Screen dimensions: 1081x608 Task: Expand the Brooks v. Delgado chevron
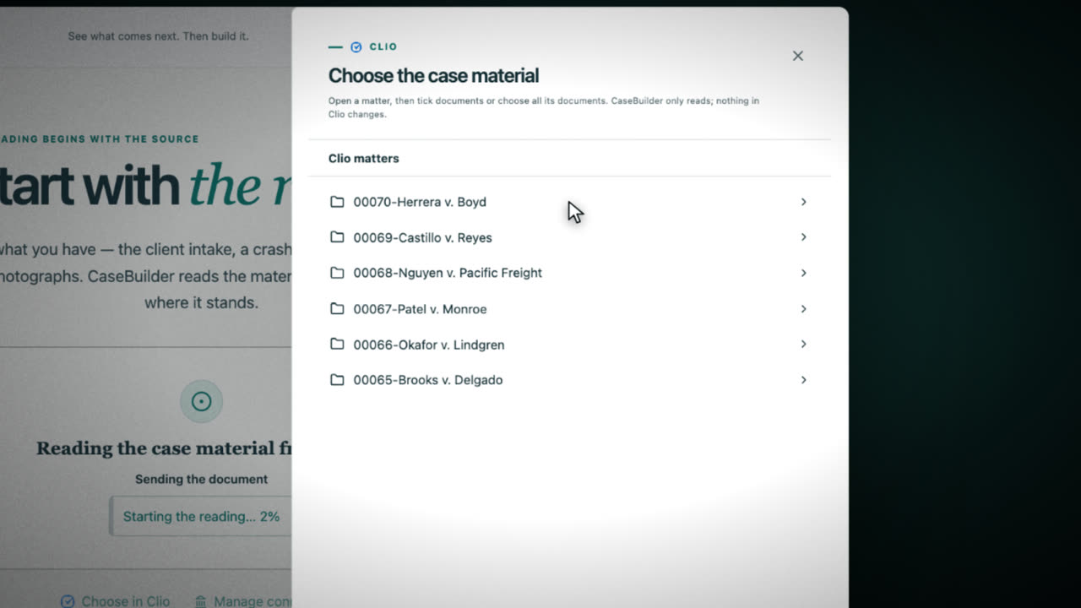pos(803,380)
